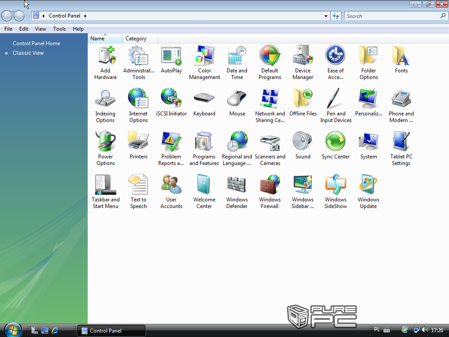Open Welcome Center
Image resolution: width=449 pixels, height=337 pixels.
point(204,192)
